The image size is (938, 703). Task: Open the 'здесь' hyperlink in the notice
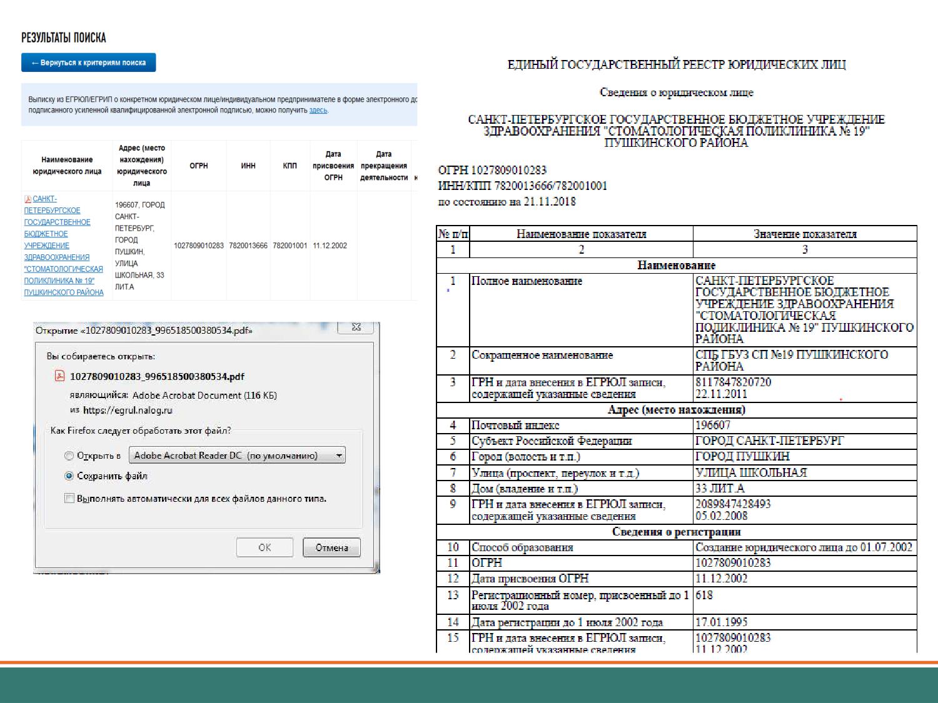click(x=318, y=110)
